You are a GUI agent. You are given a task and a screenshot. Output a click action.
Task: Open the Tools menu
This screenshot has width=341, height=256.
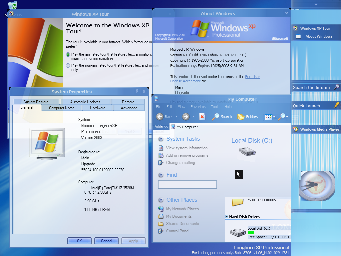click(215, 107)
